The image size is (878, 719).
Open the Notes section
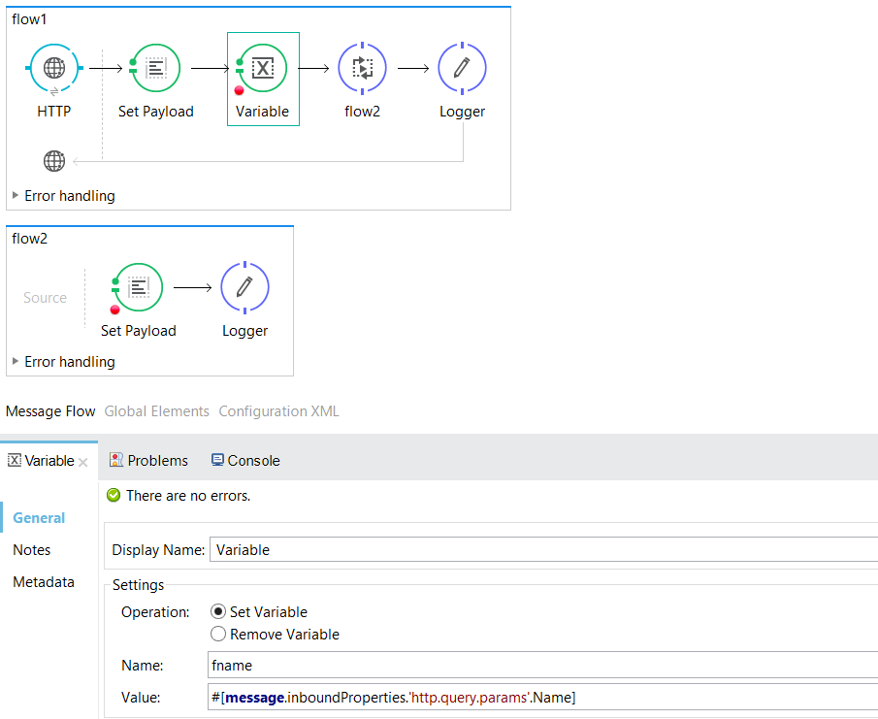click(31, 550)
